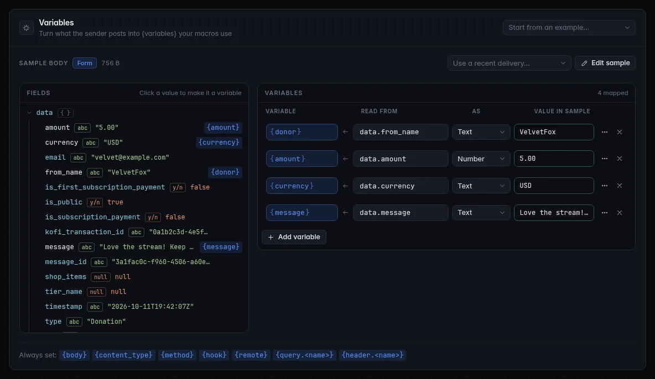
Task: Click the abc type badge on timestamp field
Action: pos(95,307)
